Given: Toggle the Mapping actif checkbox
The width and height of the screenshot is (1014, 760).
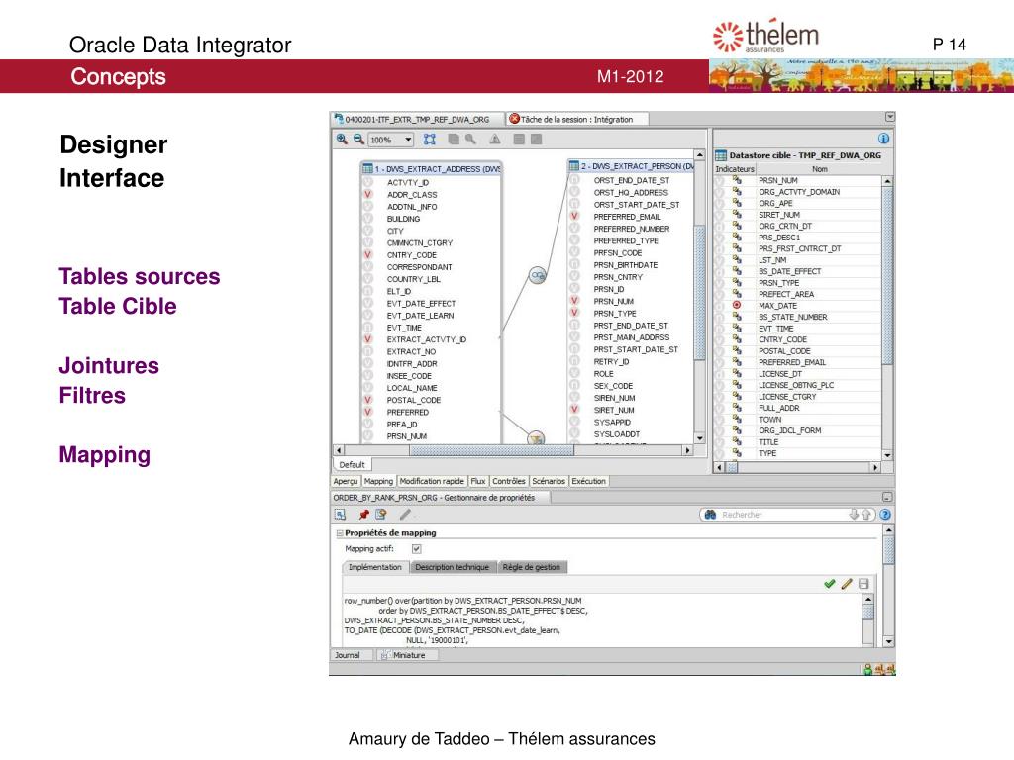Looking at the screenshot, I should (x=417, y=549).
